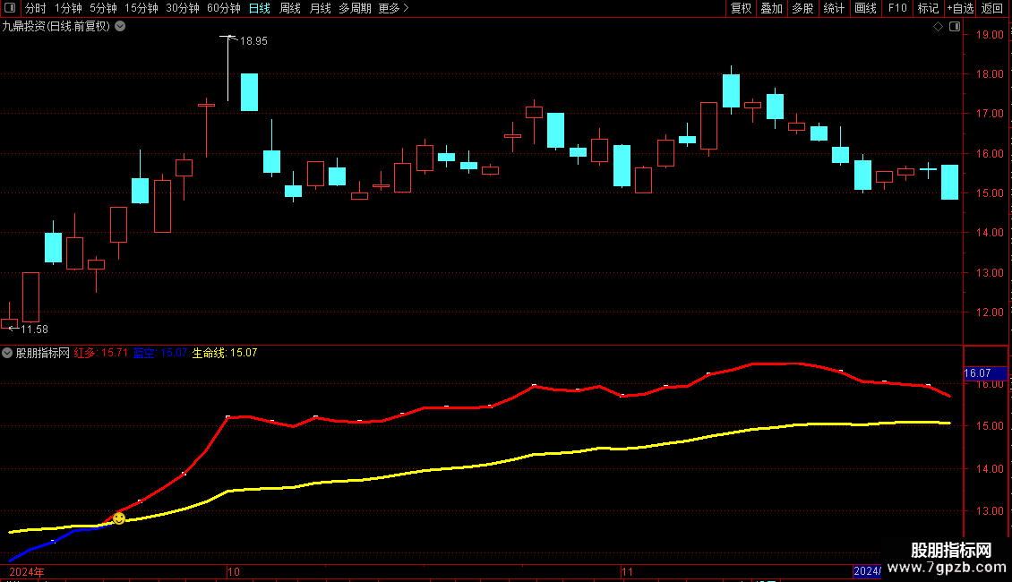This screenshot has width=1012, height=582.
Task: Click the 10 month marker on time axis
Action: point(234,572)
